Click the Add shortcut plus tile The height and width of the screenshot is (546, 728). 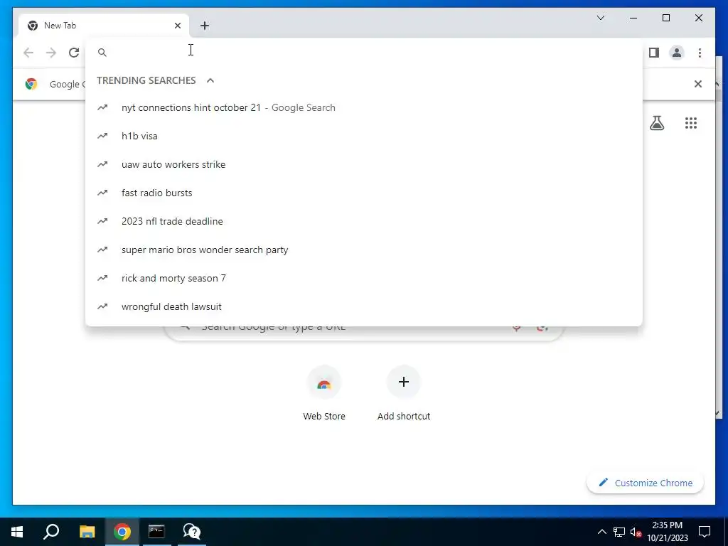pos(404,382)
